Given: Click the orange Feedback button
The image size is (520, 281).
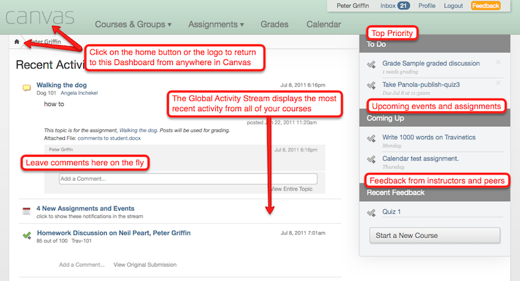Looking at the screenshot, I should [x=486, y=6].
